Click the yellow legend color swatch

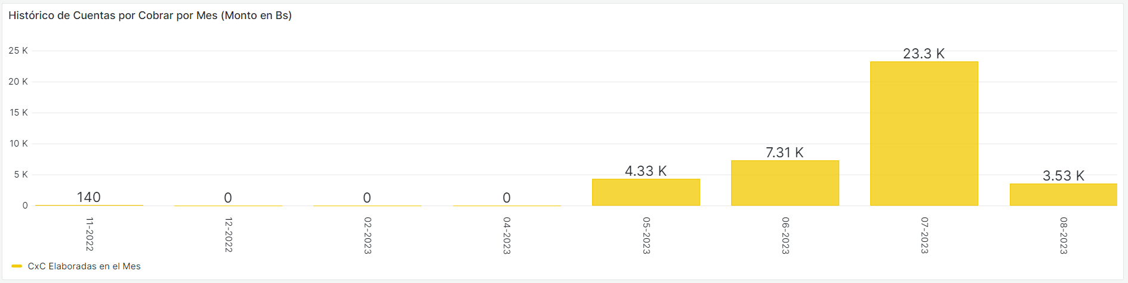click(x=17, y=266)
